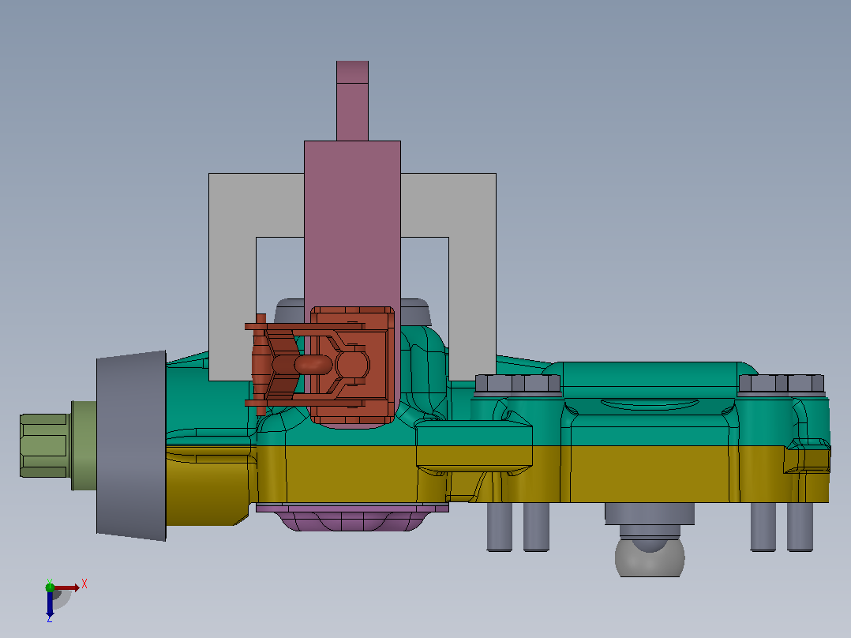Select the olive-green hex nut at shaft end

click(43, 445)
